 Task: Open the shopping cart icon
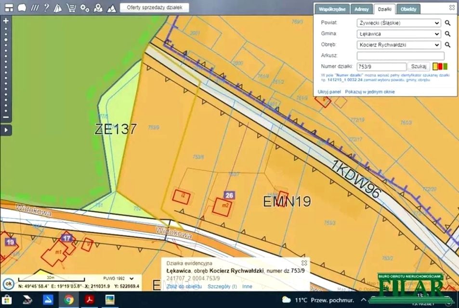[71, 8]
